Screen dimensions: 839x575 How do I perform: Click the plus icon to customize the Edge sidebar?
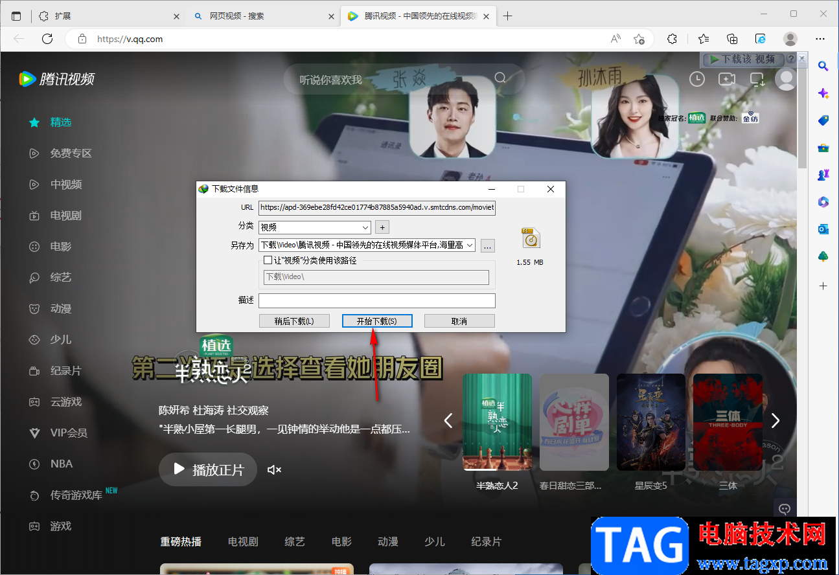tap(823, 286)
